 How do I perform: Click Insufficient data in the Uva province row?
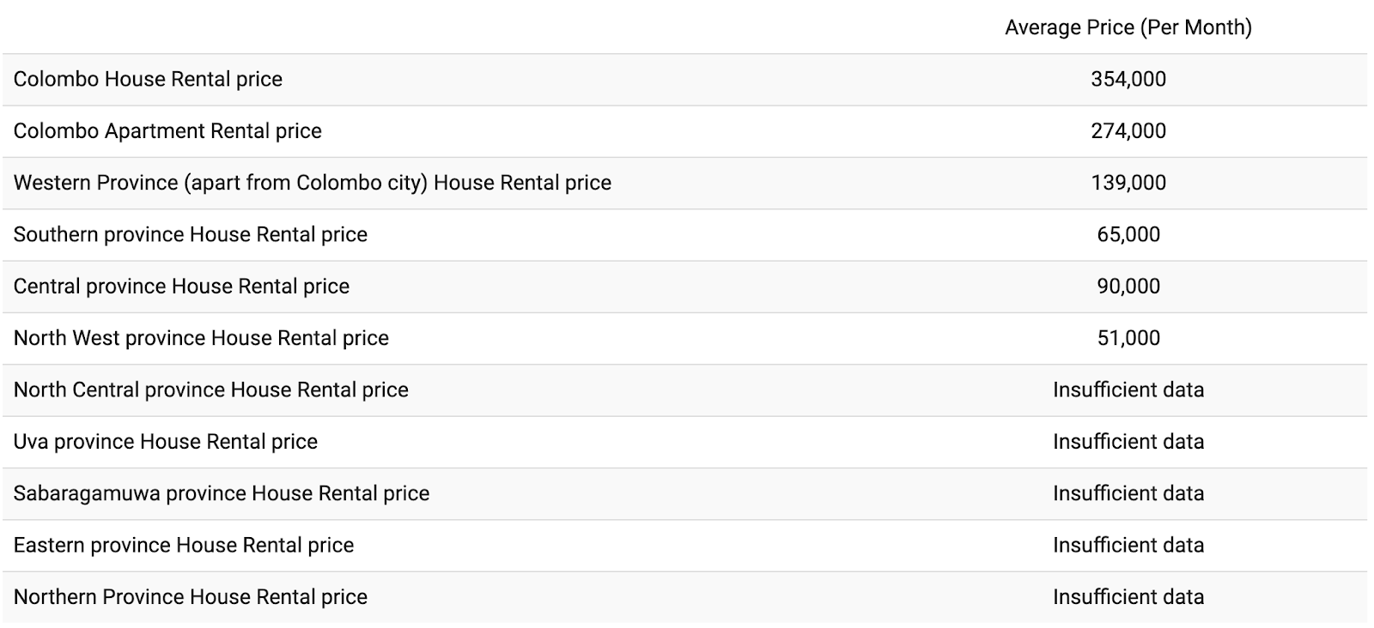pos(1128,442)
